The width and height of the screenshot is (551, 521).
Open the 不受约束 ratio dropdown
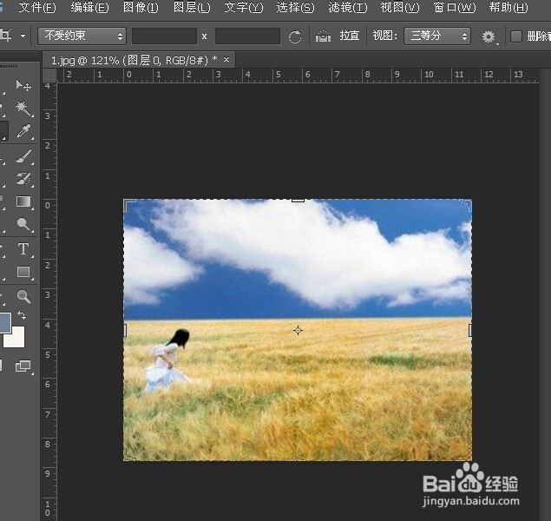tap(82, 36)
